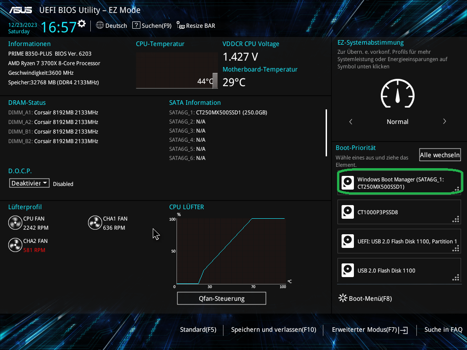The image size is (467, 350).
Task: Click the EZ system tuning gauge icon
Action: click(x=398, y=93)
